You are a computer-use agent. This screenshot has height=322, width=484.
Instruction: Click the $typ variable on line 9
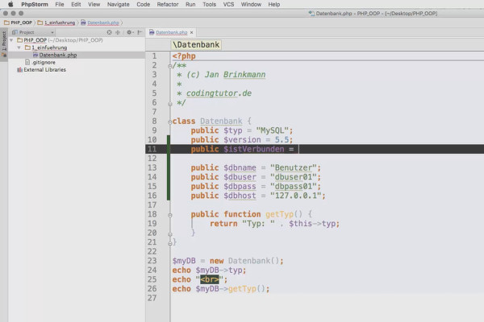coord(233,130)
